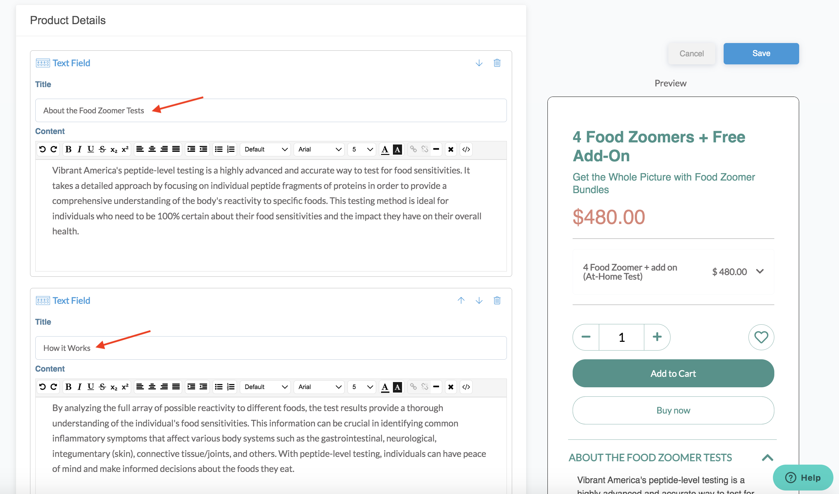The height and width of the screenshot is (494, 839).
Task: Add product to wishlist with heart icon
Action: click(x=761, y=337)
